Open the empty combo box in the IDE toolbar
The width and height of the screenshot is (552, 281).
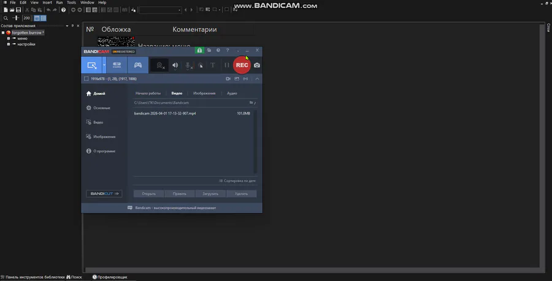161,10
